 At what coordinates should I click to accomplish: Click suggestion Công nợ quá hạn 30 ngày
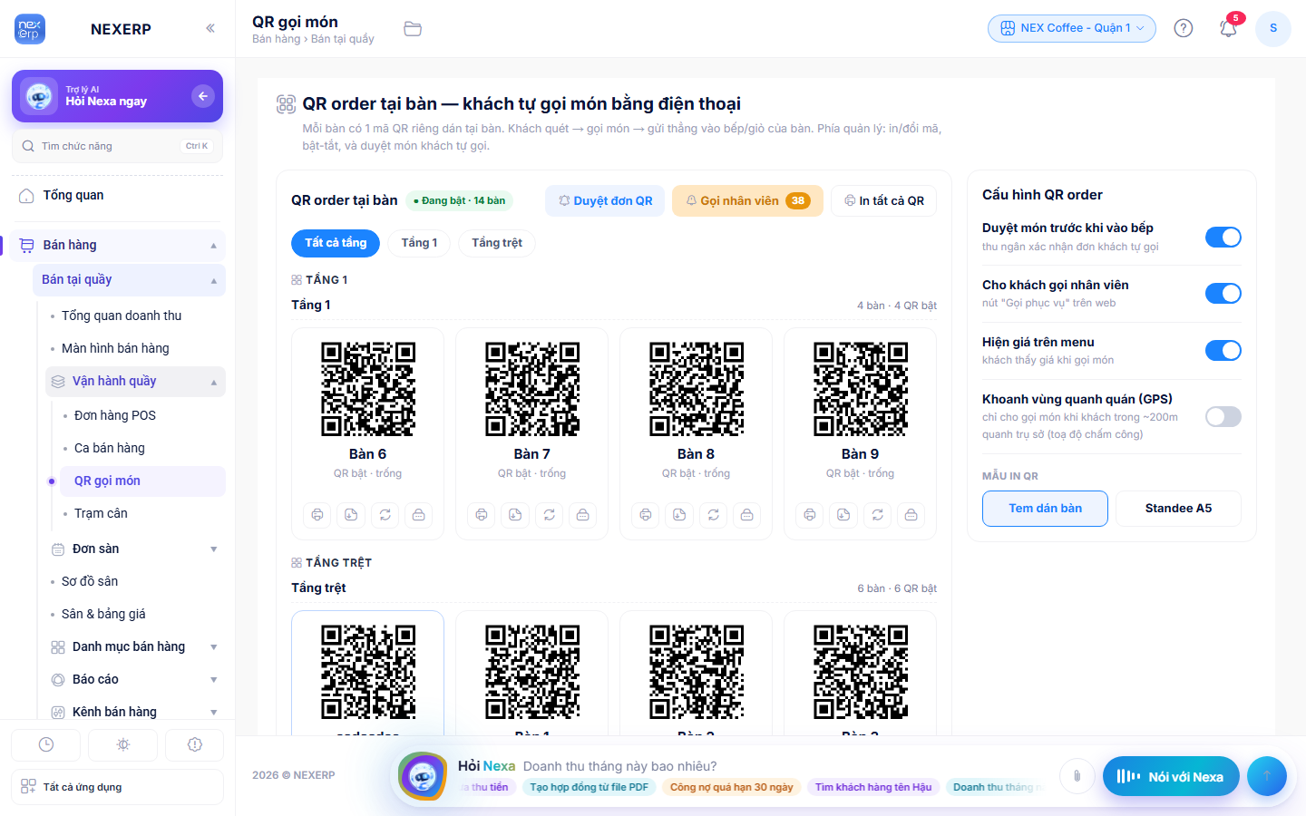coord(731,787)
